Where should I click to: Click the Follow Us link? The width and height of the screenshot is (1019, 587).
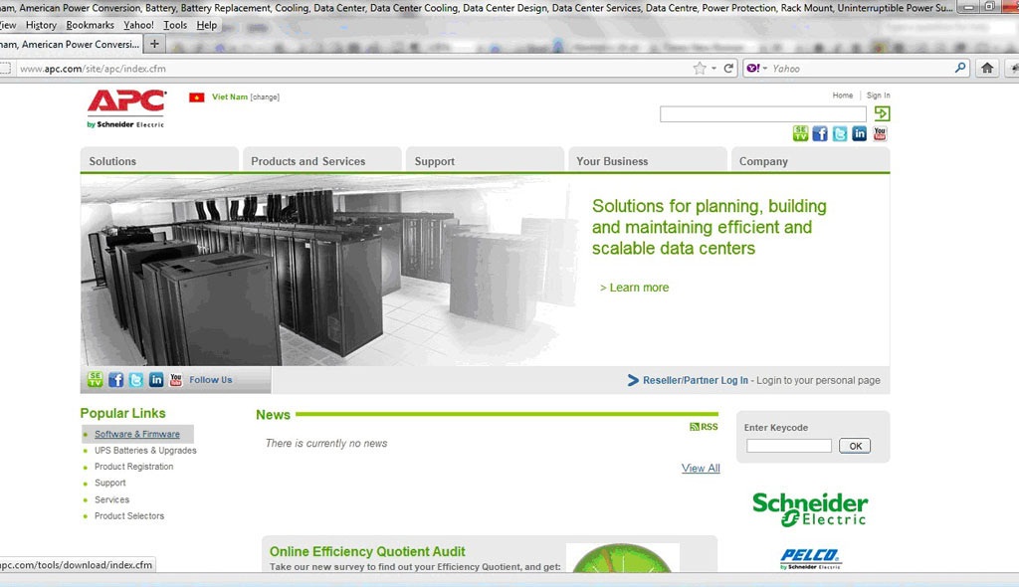tap(211, 380)
